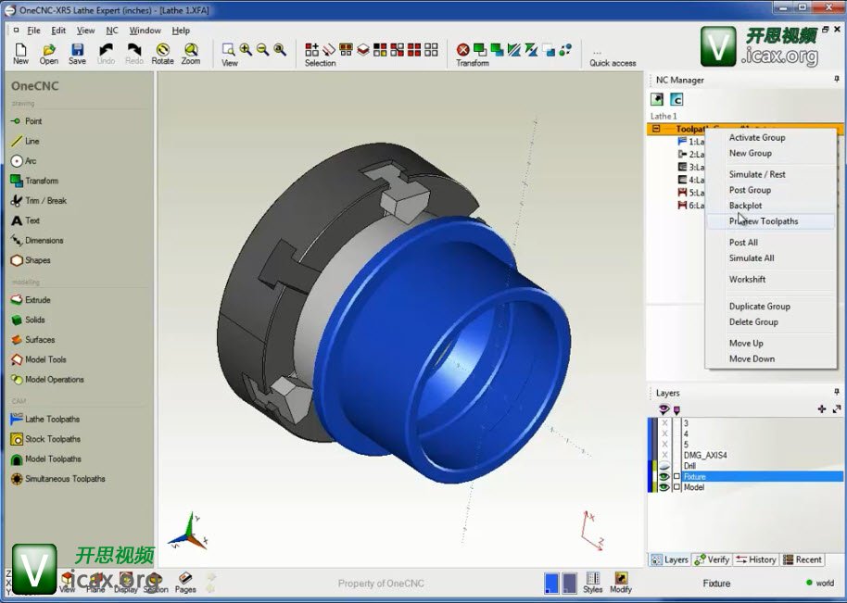The width and height of the screenshot is (847, 603).
Task: Open the NC menu in the menu bar
Action: 112,31
